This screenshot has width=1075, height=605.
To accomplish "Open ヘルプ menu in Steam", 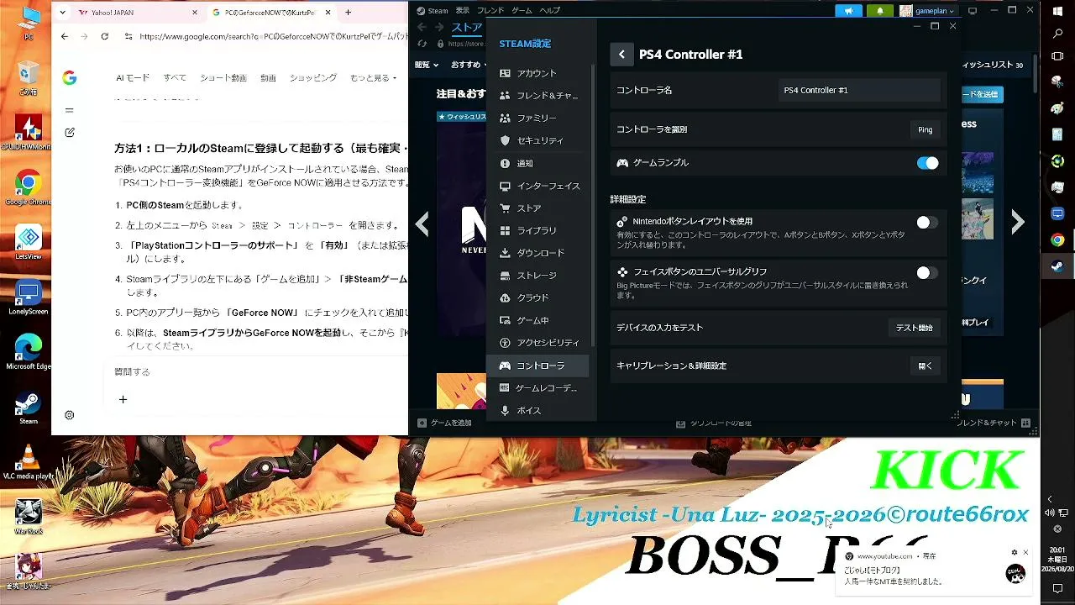I will pos(550,11).
